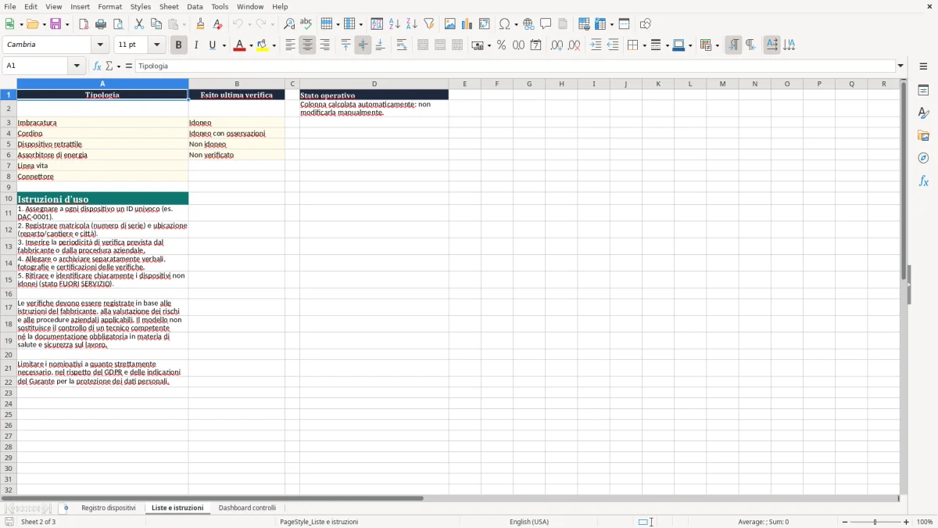
Task: Increase cell indent
Action: tap(596, 45)
